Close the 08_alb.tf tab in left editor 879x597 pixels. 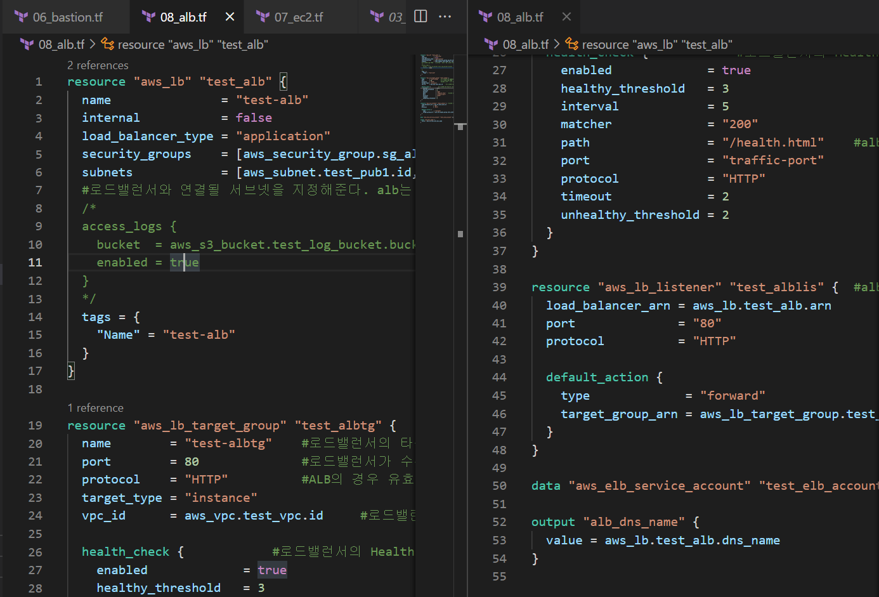pos(230,16)
